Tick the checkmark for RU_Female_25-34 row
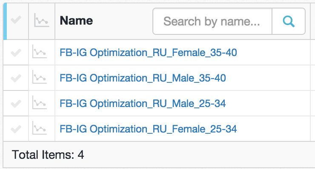Image resolution: width=315 pixels, height=169 pixels. point(16,129)
